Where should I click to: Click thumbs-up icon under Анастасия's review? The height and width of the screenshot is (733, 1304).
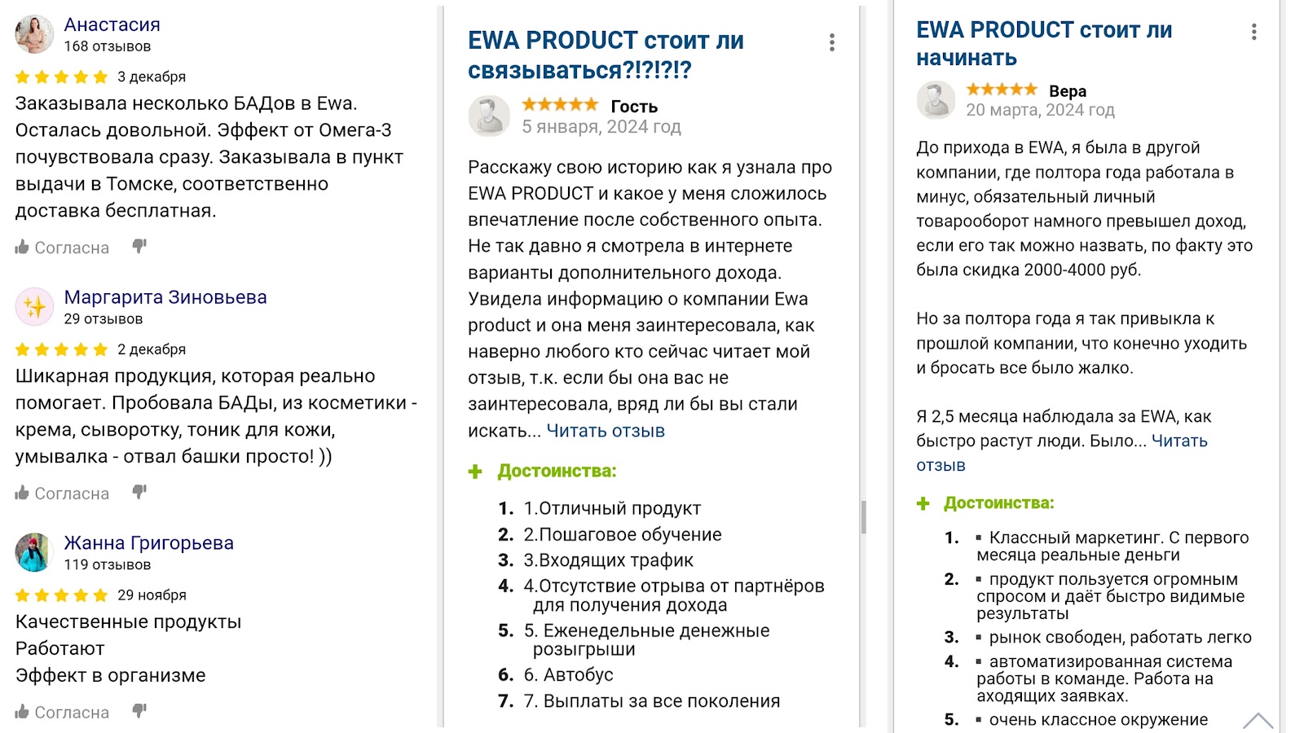[22, 248]
